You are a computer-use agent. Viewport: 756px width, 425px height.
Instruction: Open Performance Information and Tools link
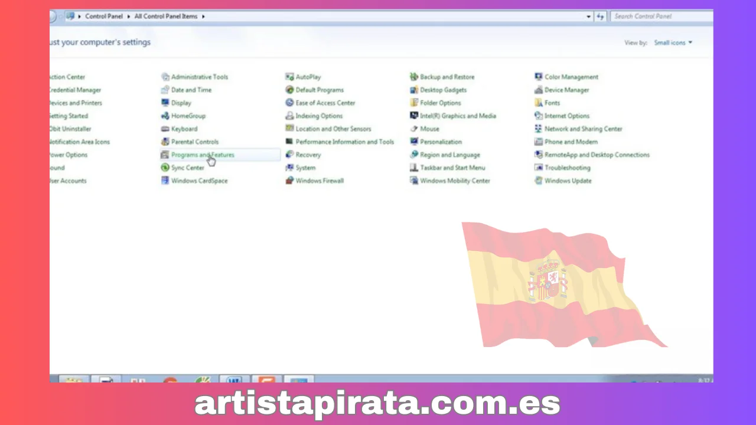click(344, 142)
